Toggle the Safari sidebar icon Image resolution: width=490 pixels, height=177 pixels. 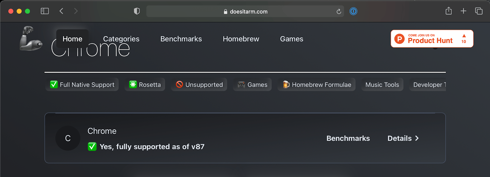(45, 11)
